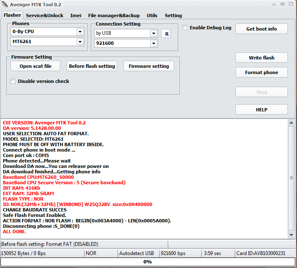Minimize the Avenger MTK Tool window
This screenshot has width=297, height=268.
[274, 4]
